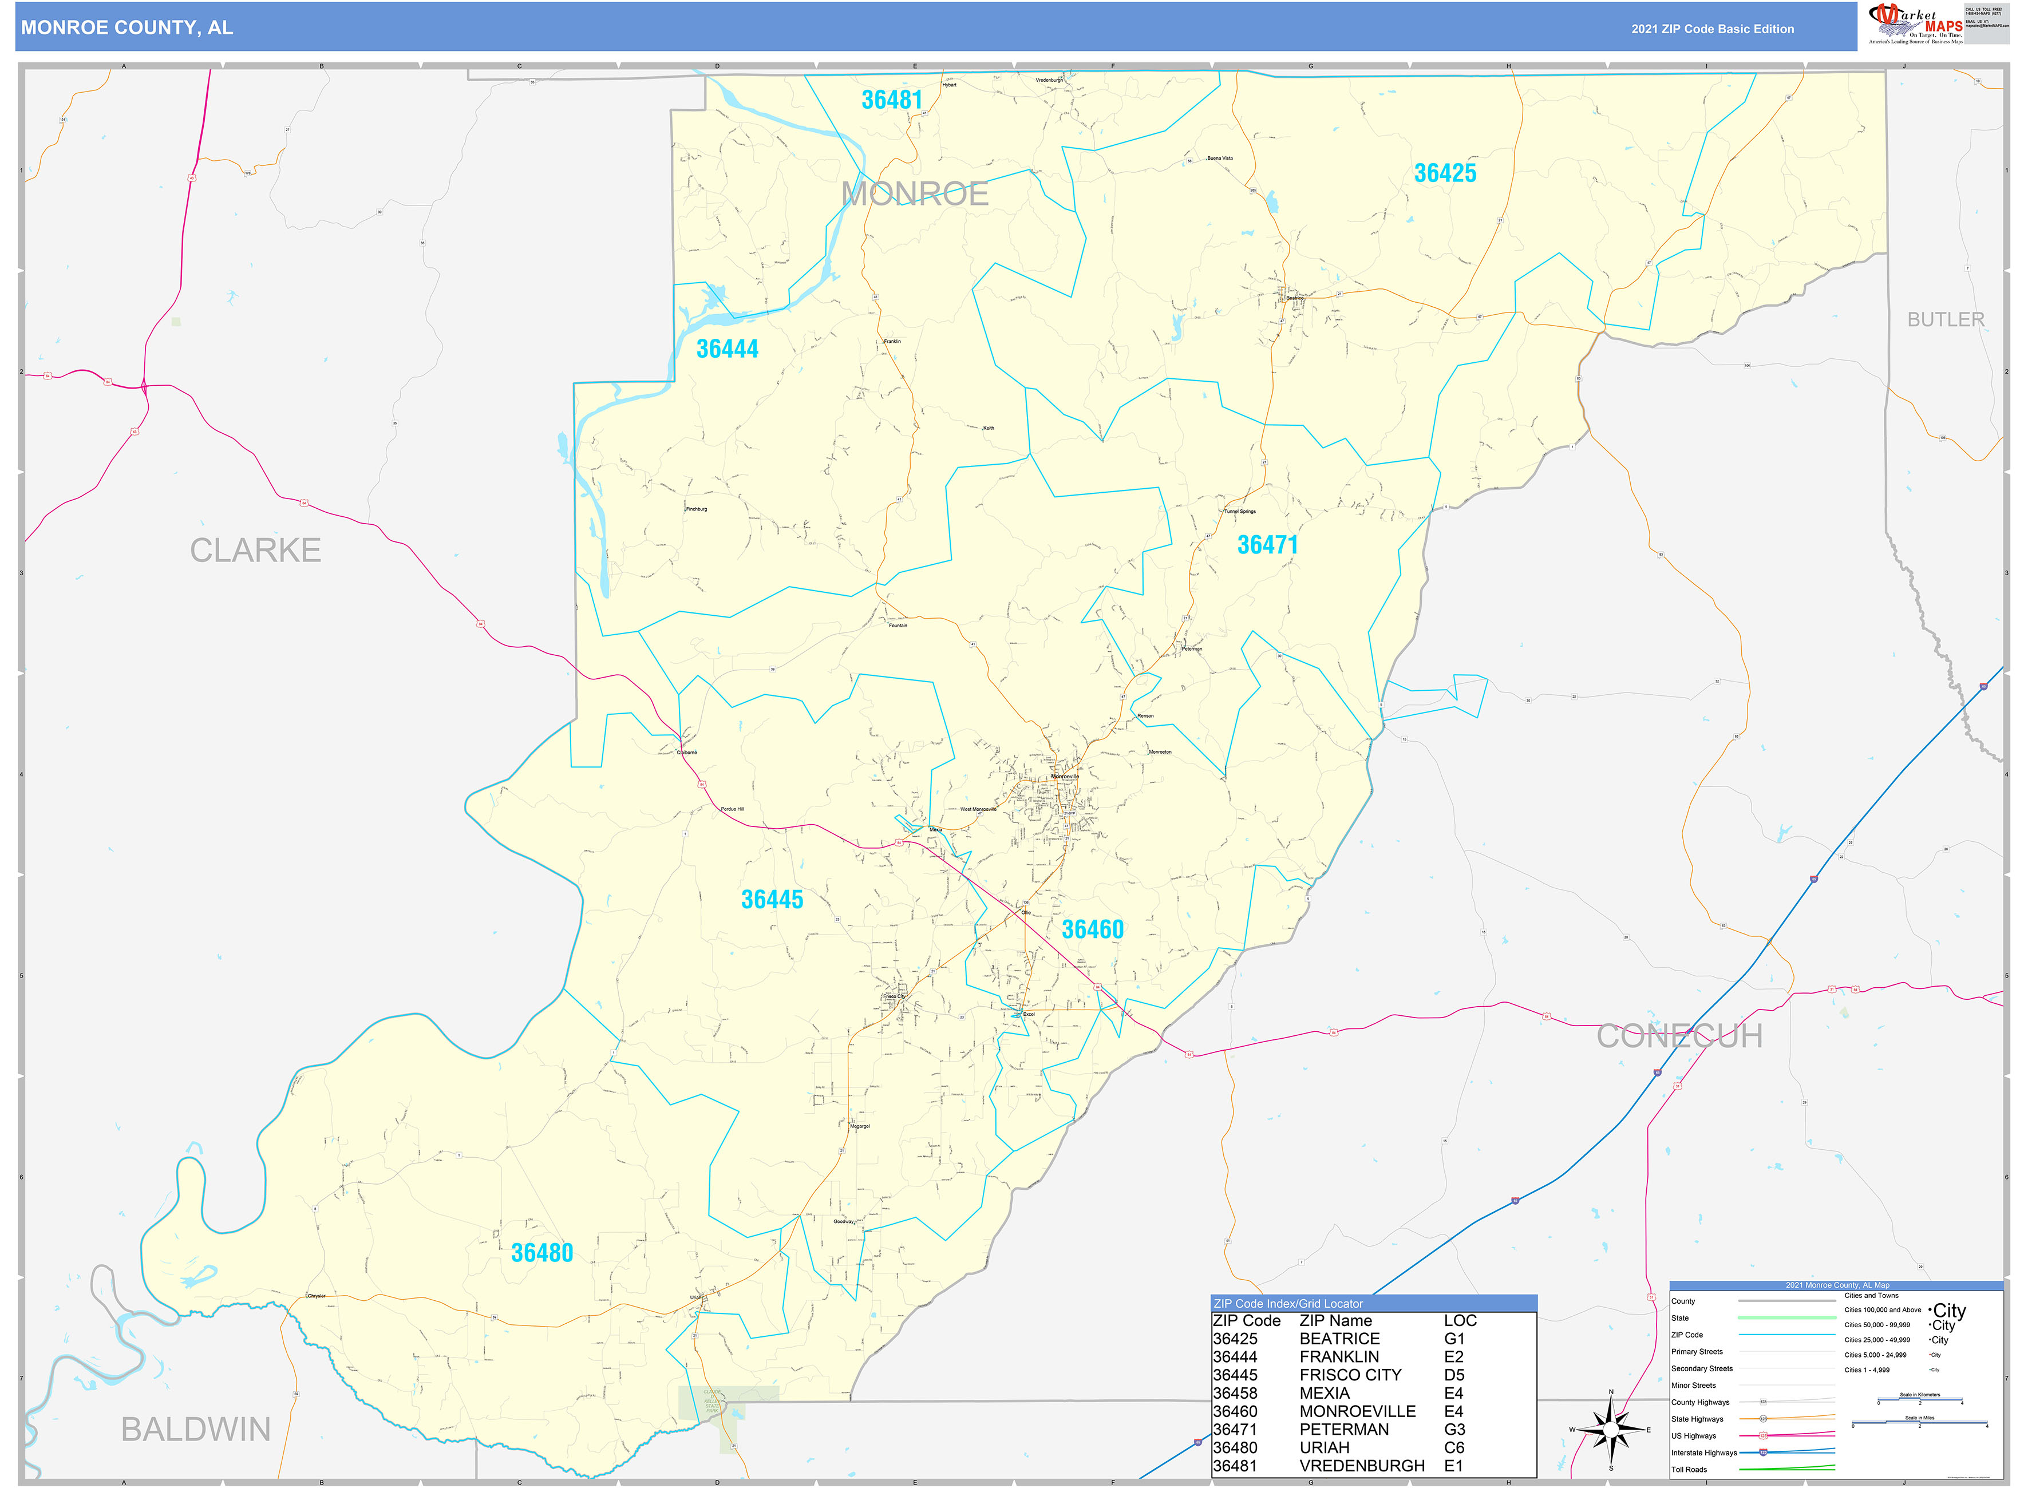2020x1488 pixels.
Task: Click the 36460 ZIP label on map
Action: coord(1092,929)
